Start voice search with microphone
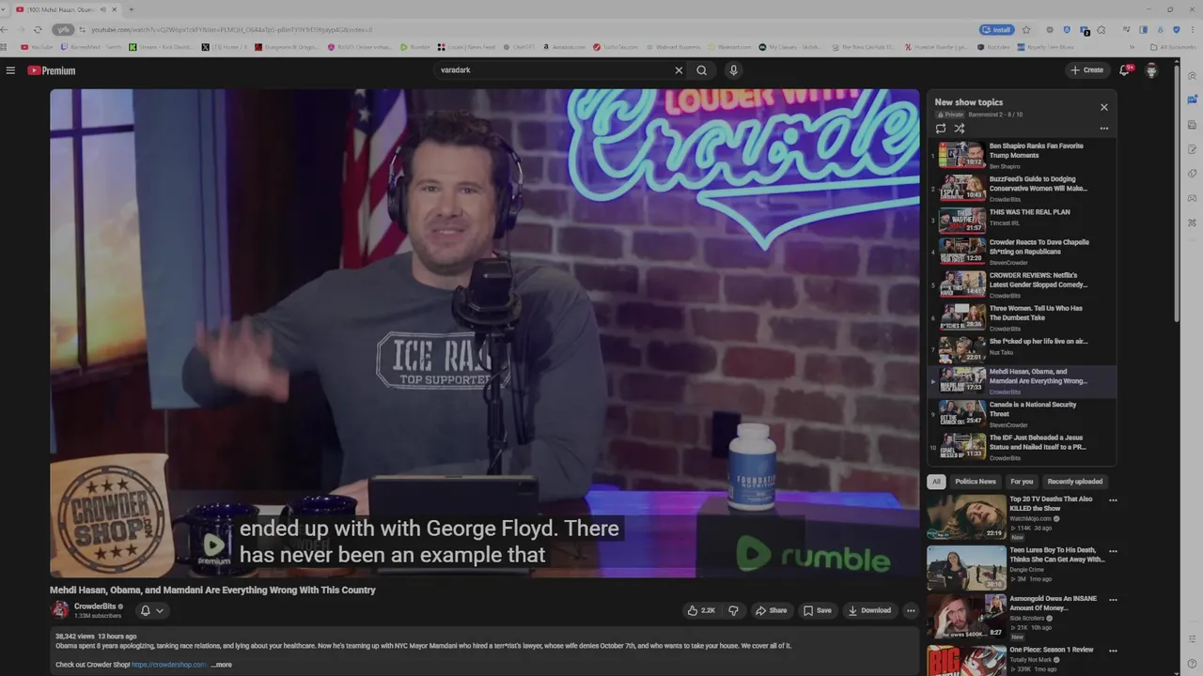1203x676 pixels. coord(733,70)
